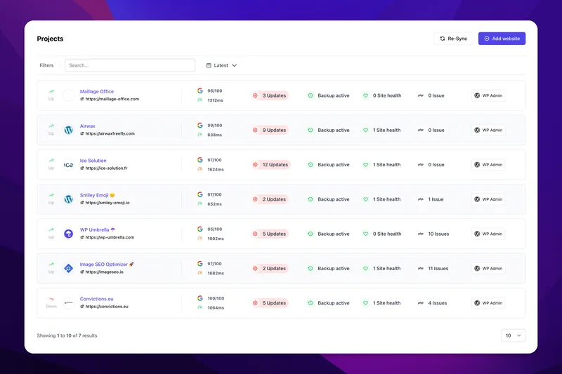562x374 pixels.
Task: Open WP Admin for WP Umbrella
Action: pos(488,234)
